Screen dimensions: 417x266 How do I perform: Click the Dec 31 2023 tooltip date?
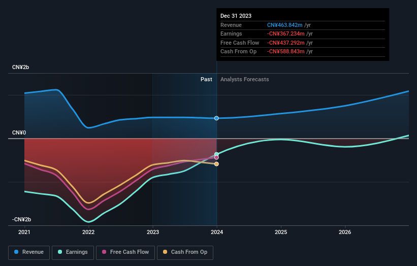(x=236, y=16)
